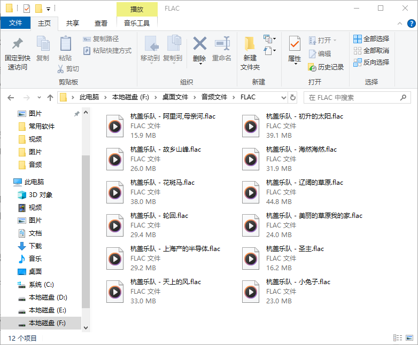Image resolution: width=418 pixels, height=345 pixels.
Task: Click the 固定到快速访问 pin icon
Action: point(17,44)
